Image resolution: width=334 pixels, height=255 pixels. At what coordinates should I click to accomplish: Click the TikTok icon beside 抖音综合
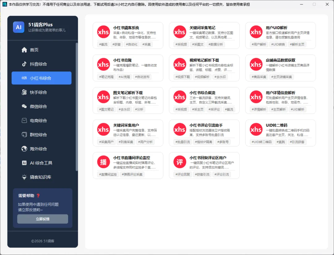pos(24,64)
